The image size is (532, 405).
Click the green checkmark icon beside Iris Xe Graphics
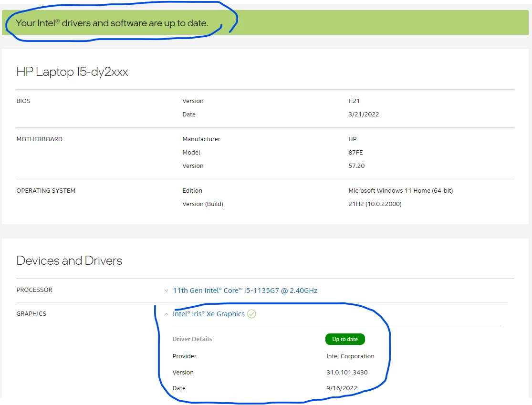(x=251, y=314)
